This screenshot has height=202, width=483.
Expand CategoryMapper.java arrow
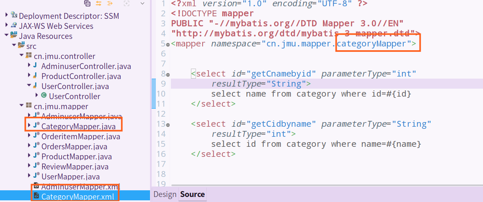point(29,126)
